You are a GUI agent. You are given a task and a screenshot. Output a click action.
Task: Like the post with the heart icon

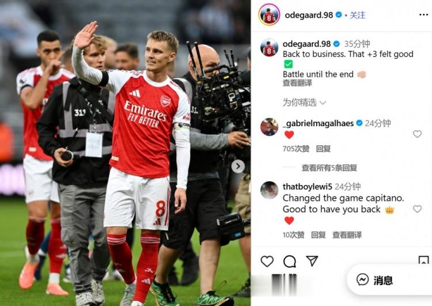[x=267, y=261]
